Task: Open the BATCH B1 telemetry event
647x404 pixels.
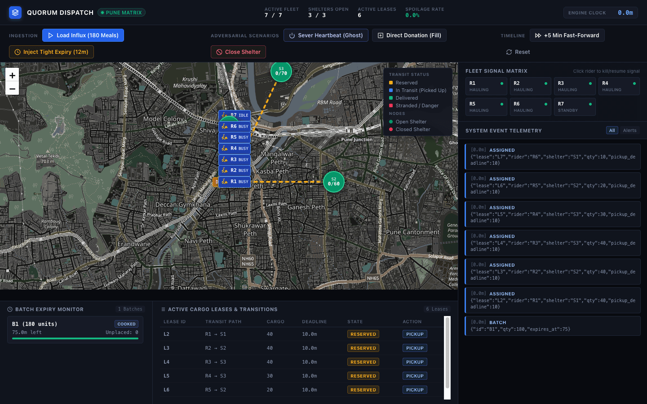Action: coord(553,326)
